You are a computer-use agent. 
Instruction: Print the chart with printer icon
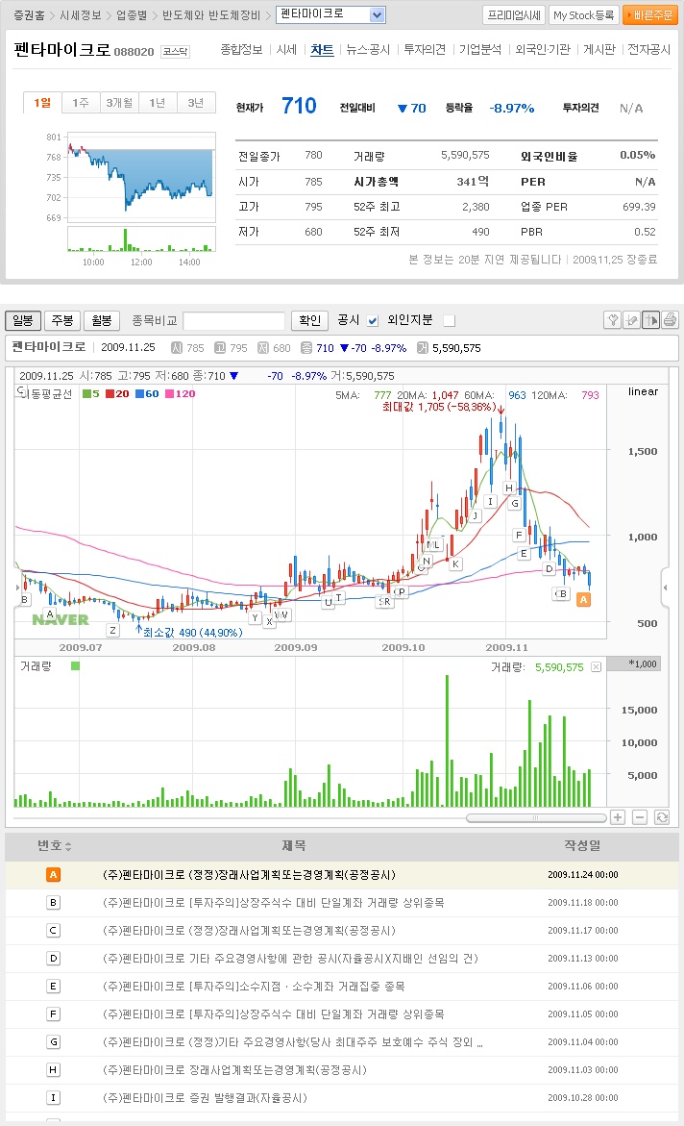(x=670, y=320)
